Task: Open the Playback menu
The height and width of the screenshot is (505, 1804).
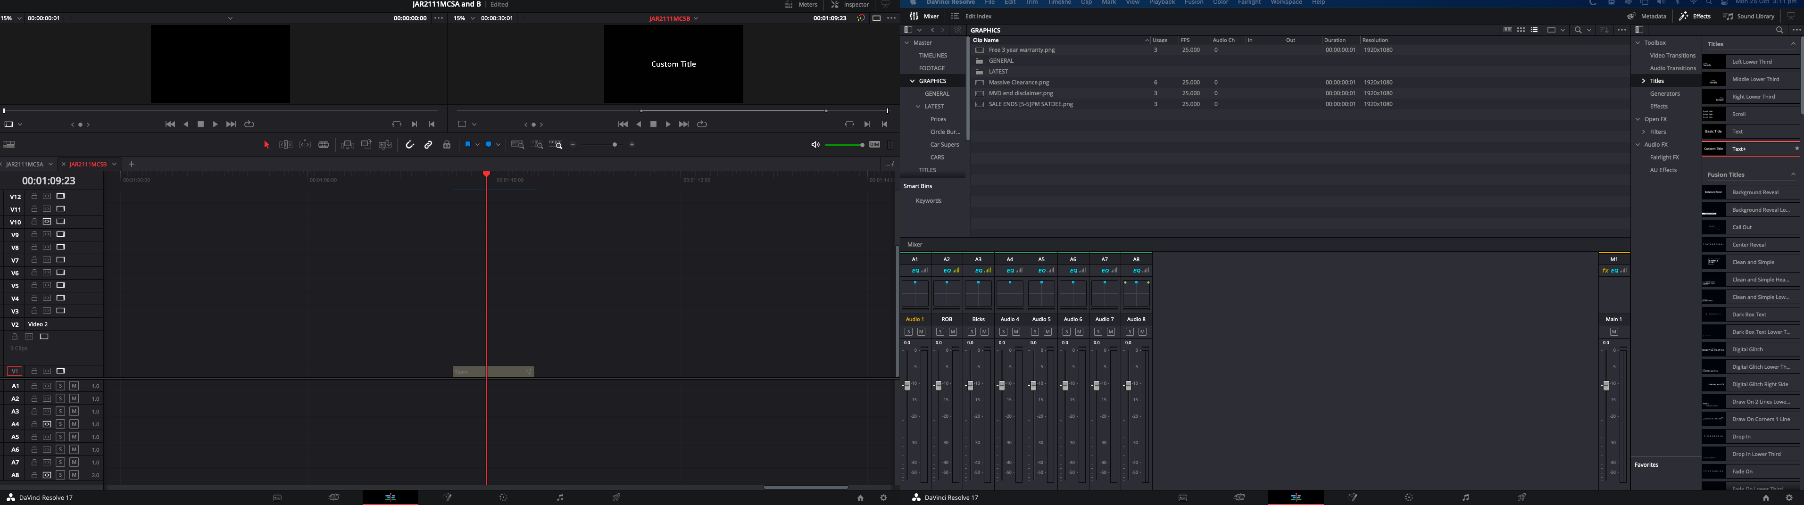Action: tap(1162, 2)
